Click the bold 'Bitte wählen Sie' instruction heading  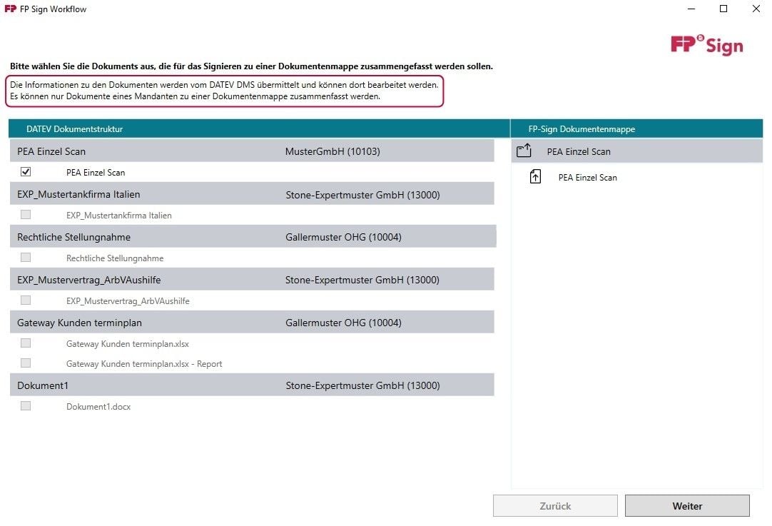251,66
